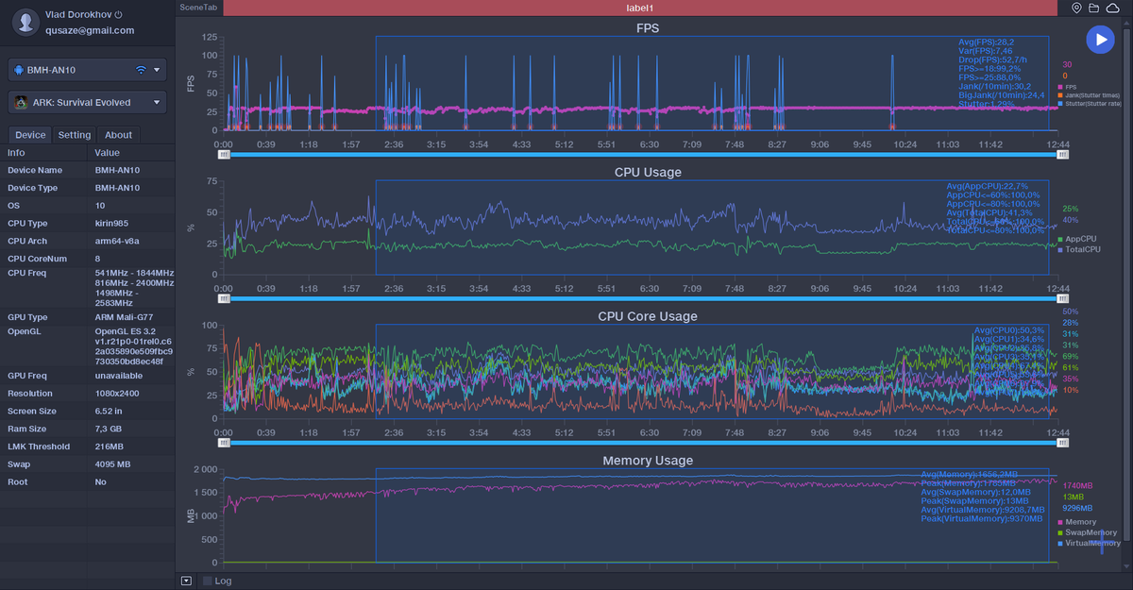Toggle the VirtualMemory legend series
The height and width of the screenshot is (590, 1133).
(x=1090, y=544)
